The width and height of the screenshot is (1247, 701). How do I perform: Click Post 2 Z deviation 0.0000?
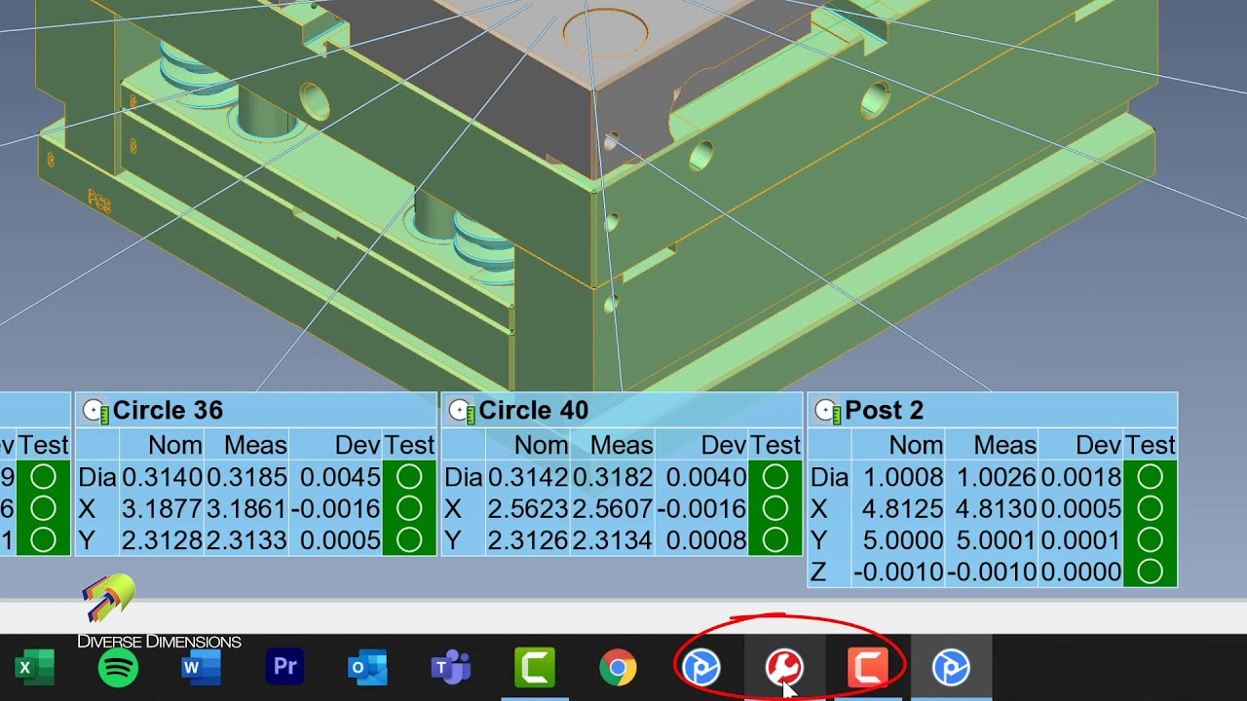click(1081, 571)
